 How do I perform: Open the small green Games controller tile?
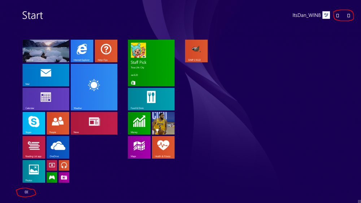[52, 177]
